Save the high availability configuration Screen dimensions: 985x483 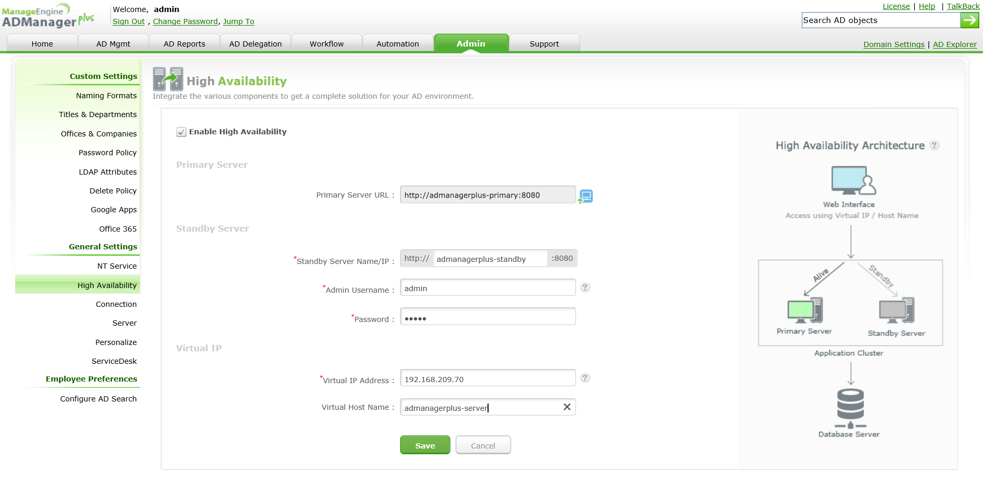pyautogui.click(x=425, y=445)
